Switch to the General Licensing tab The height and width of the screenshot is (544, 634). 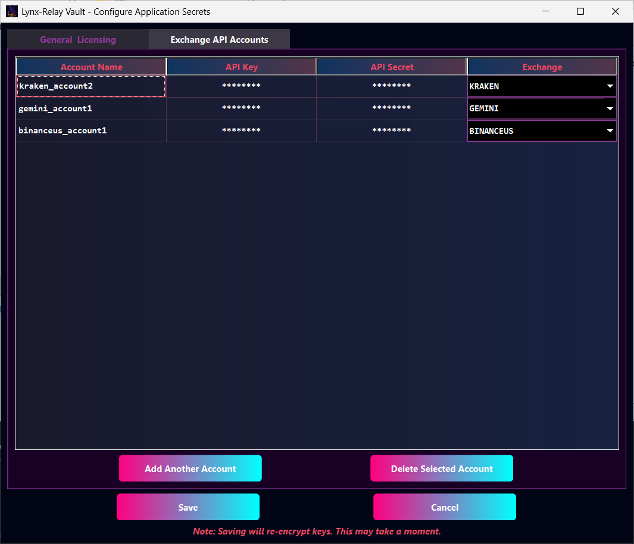pos(78,39)
